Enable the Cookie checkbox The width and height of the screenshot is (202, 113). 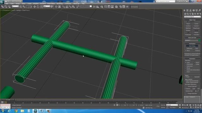(x=194, y=64)
